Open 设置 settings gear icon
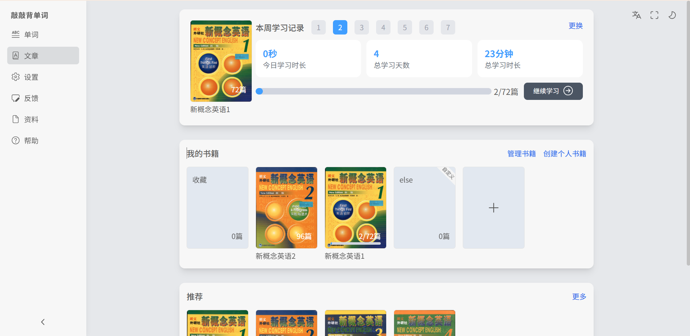This screenshot has height=336, width=690. [x=15, y=77]
